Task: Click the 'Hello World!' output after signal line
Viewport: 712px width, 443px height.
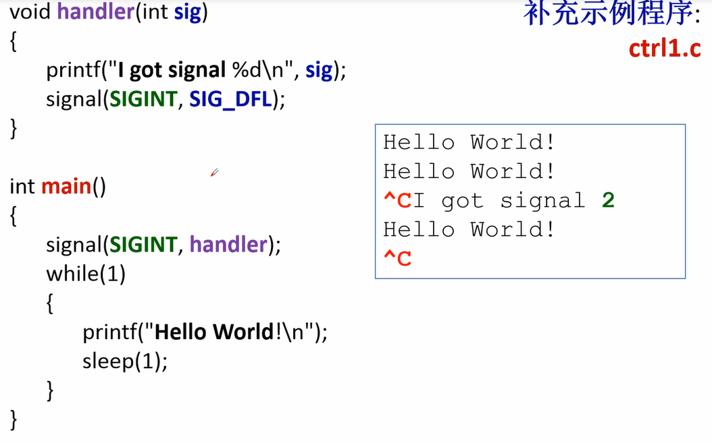Action: (469, 229)
